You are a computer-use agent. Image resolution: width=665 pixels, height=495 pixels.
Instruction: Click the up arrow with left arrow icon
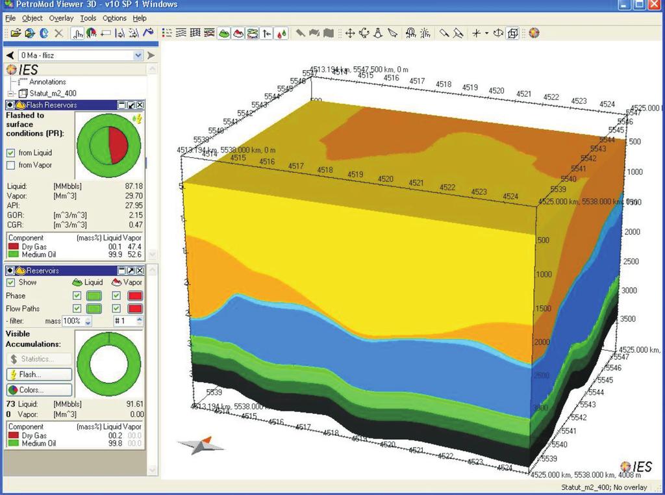tap(266, 33)
